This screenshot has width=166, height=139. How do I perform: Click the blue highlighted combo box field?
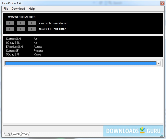[x=81, y=63]
